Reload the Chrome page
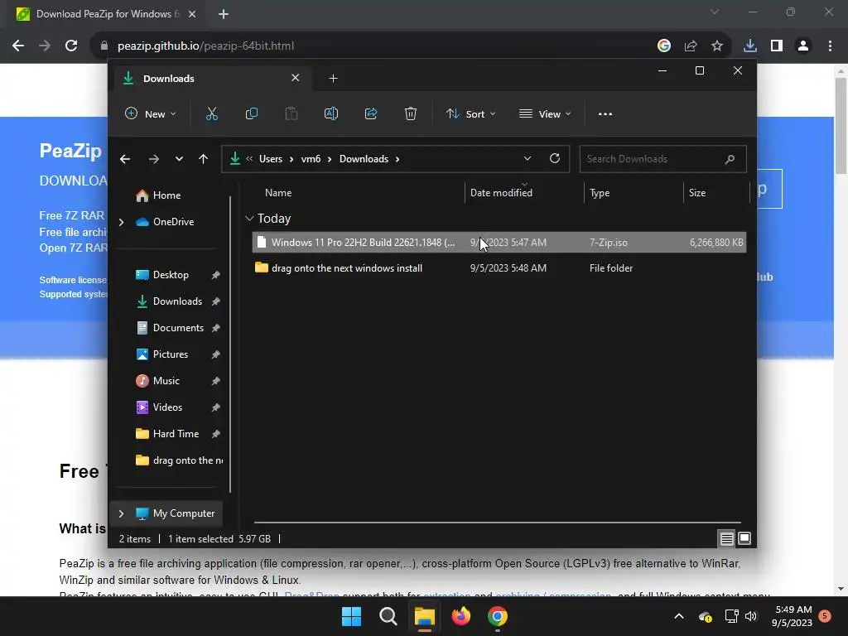 point(71,46)
